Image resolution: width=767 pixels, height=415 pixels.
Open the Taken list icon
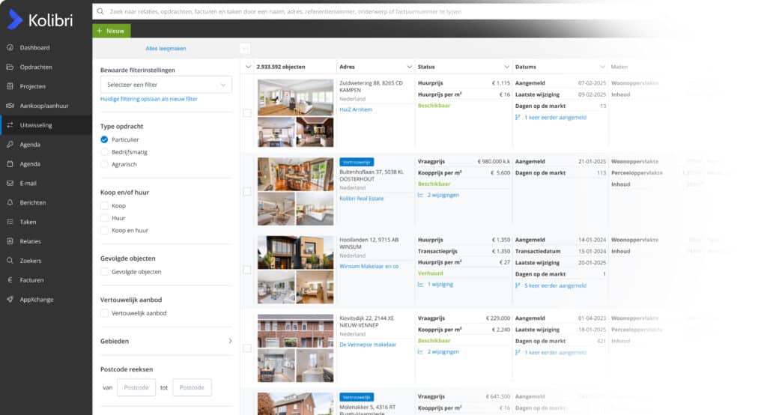[x=10, y=222]
